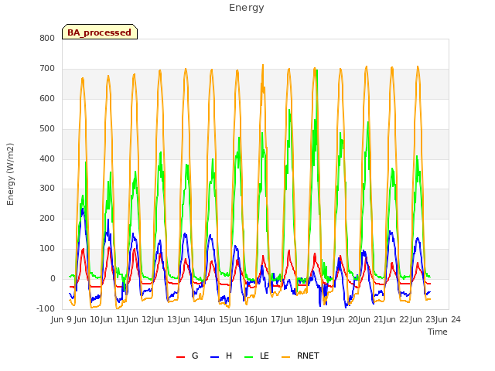Click the Energy (W/m2) y-axis label

[x=10, y=174]
